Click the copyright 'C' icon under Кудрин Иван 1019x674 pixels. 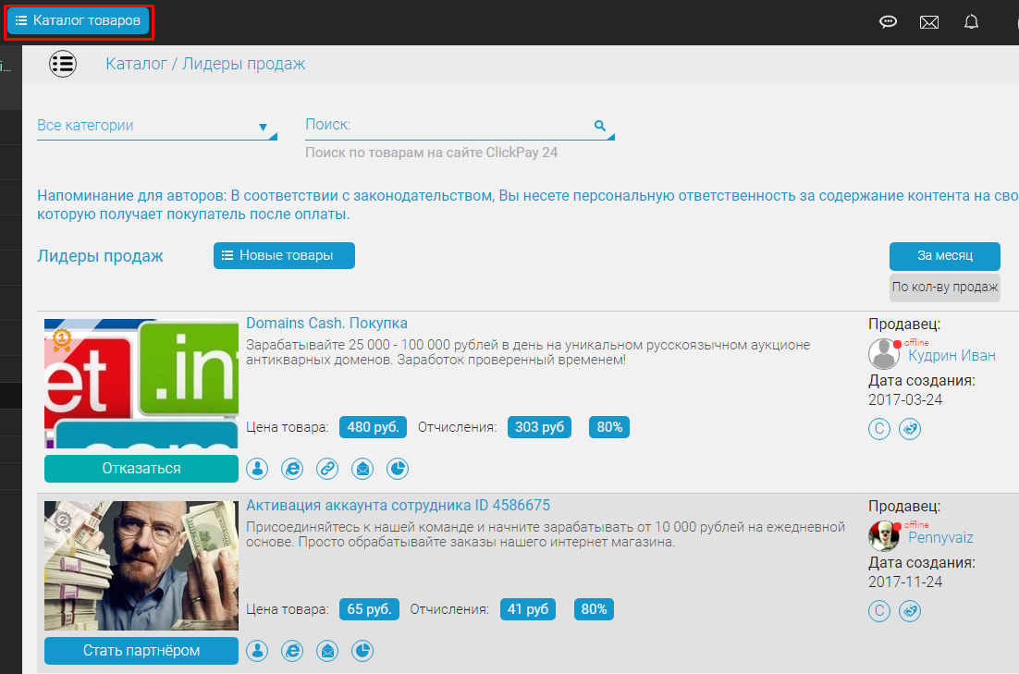pyautogui.click(x=879, y=429)
